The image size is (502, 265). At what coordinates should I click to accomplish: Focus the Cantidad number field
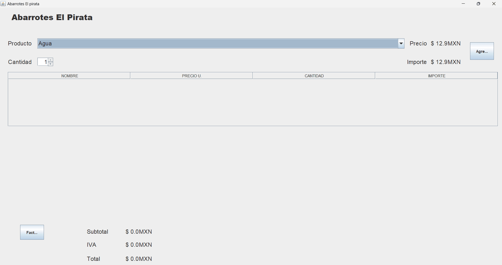coord(43,62)
